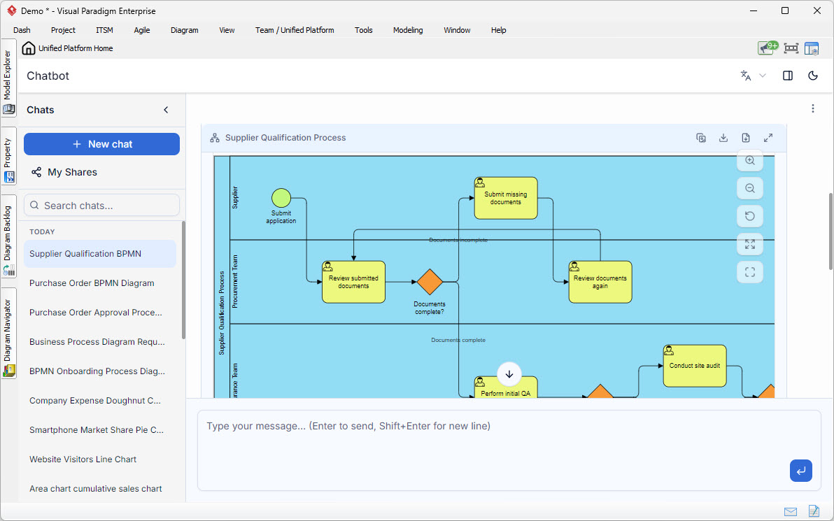This screenshot has width=834, height=521.
Task: Expand the diagram to fullscreen
Action: [768, 138]
